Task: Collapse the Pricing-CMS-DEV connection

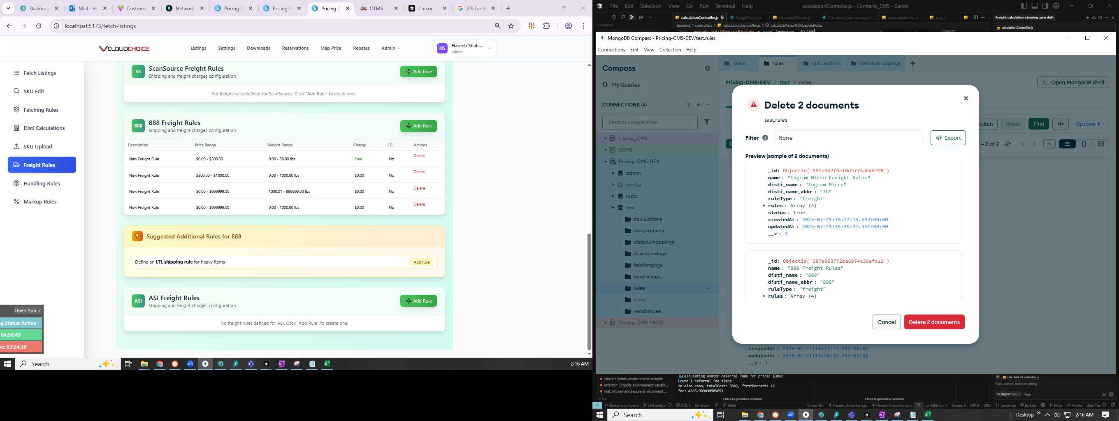Action: (605, 162)
